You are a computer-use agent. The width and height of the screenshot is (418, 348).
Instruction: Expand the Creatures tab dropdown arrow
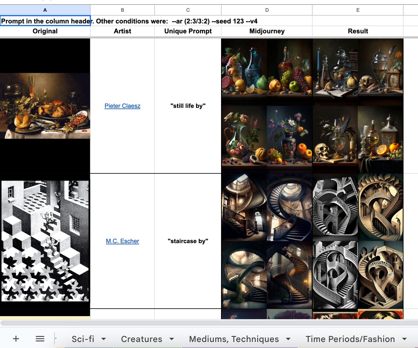click(172, 339)
